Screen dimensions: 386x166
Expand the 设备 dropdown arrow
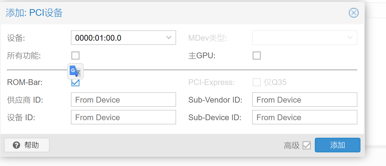(x=169, y=38)
